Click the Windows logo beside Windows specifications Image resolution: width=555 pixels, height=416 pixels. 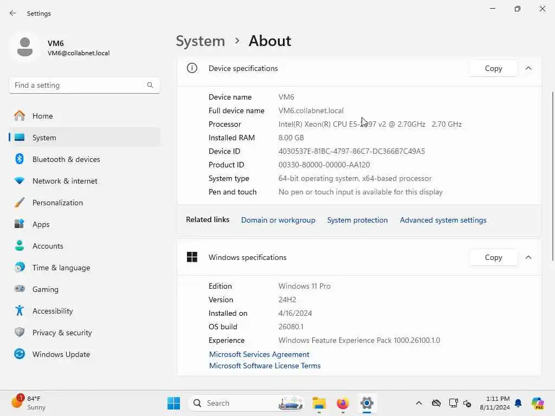coord(192,257)
